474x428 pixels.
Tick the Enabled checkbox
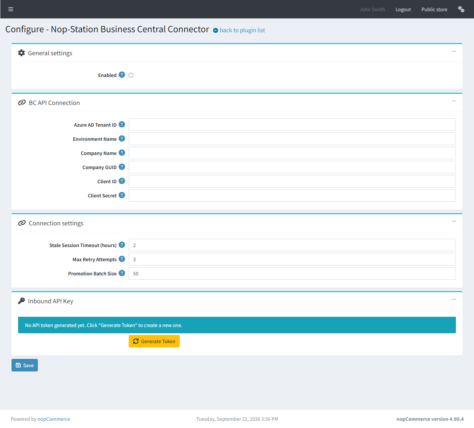click(x=131, y=75)
